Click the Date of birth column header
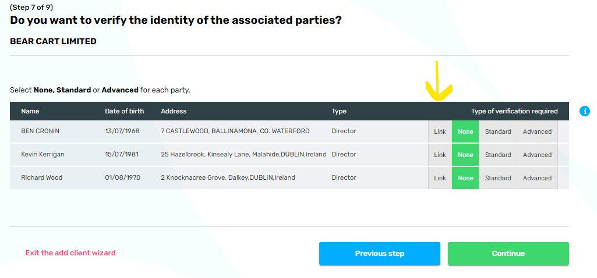This screenshot has width=597, height=278. [x=124, y=111]
